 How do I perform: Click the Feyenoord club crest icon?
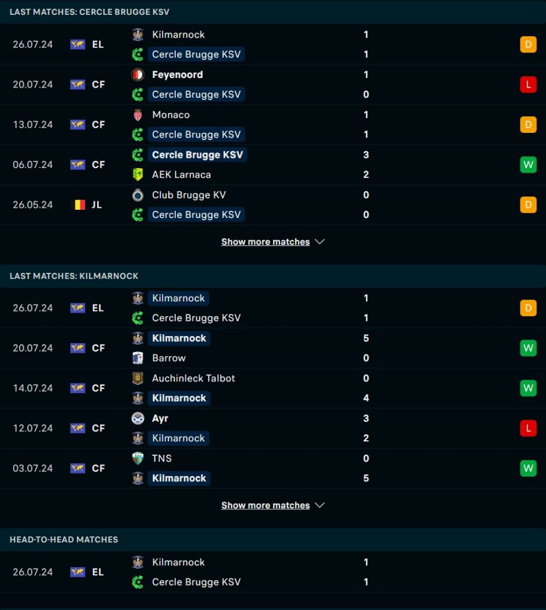click(x=138, y=74)
